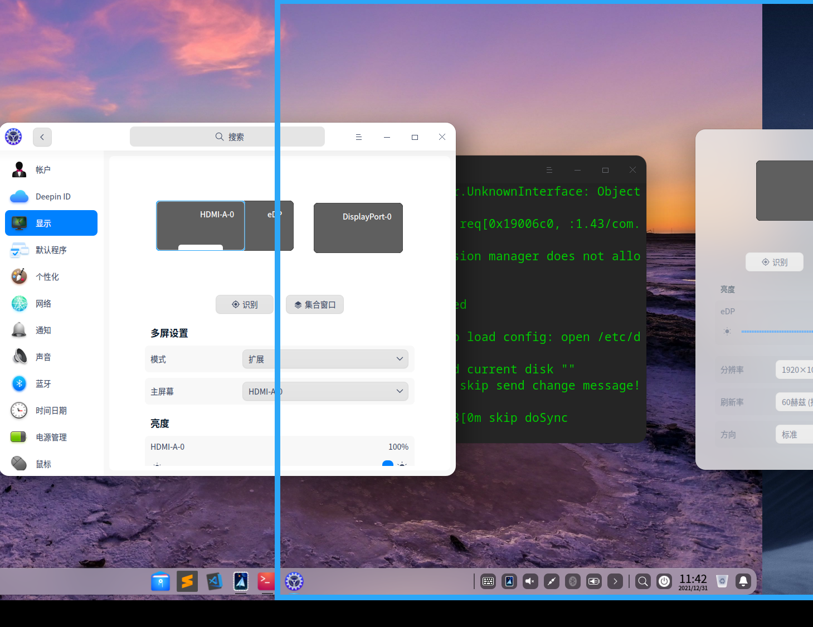Open the onscreen keyboard tray icon

tap(488, 581)
